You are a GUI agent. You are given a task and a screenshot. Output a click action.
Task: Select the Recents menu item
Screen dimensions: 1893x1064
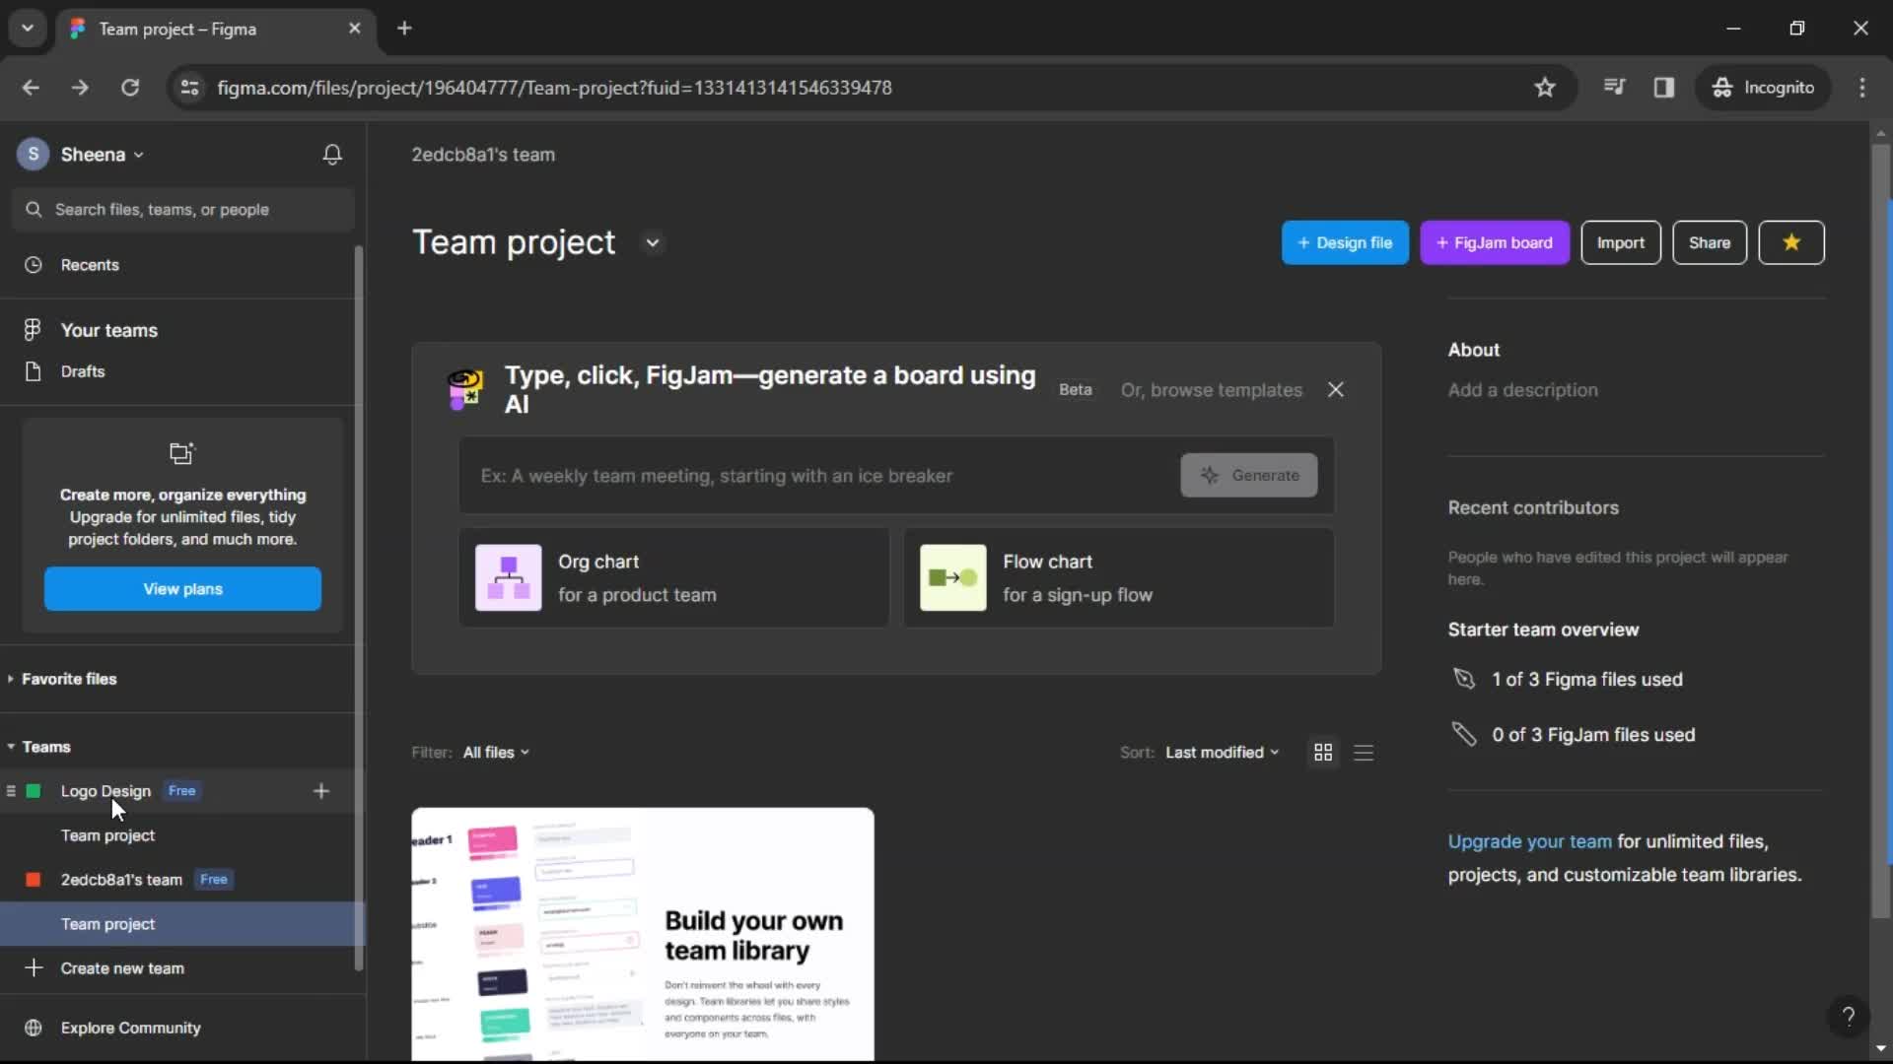click(x=90, y=265)
